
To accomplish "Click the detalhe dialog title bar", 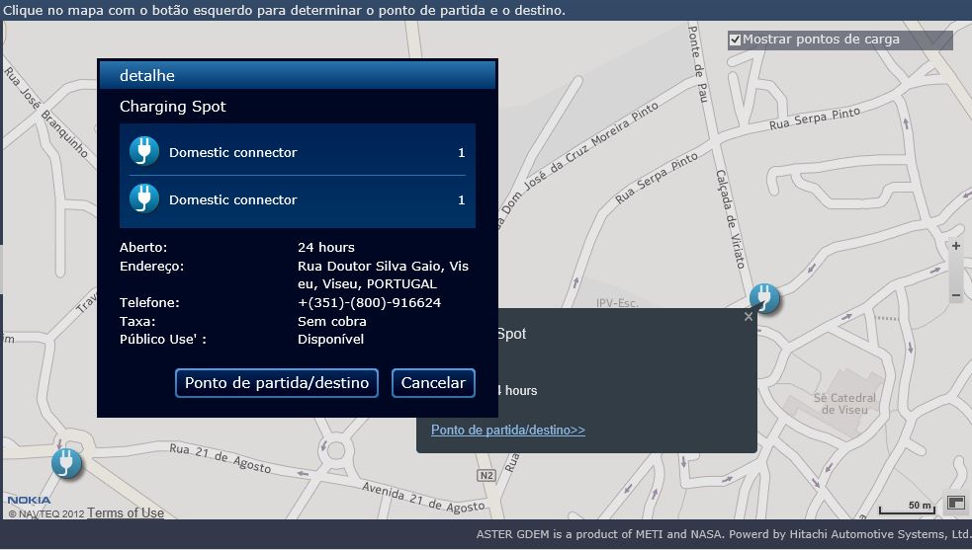I will 297,75.
